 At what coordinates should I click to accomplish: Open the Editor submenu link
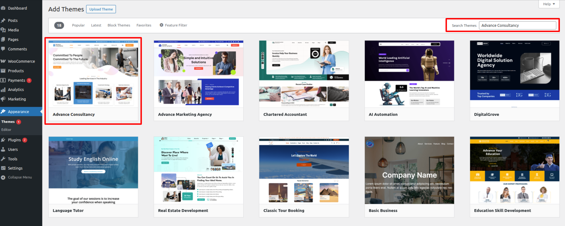pyautogui.click(x=6, y=130)
